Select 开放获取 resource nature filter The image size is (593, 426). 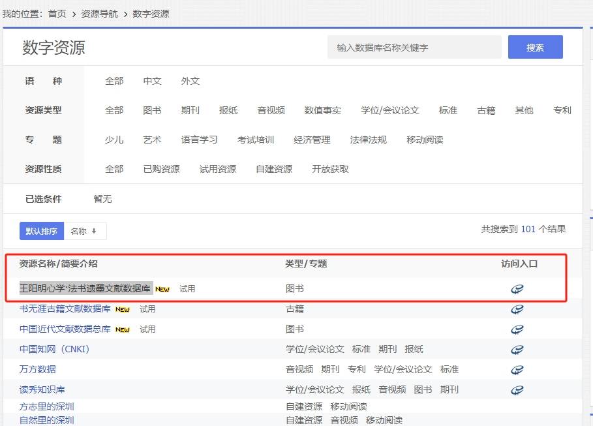330,169
